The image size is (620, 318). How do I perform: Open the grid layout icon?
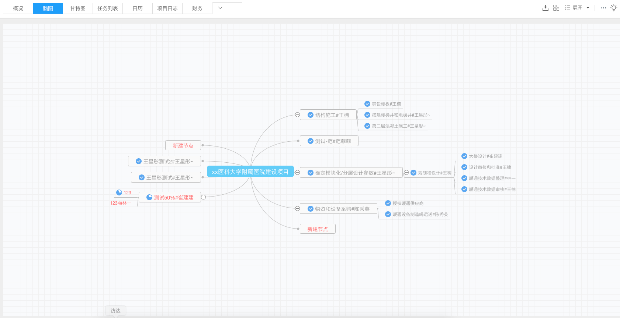tap(556, 8)
